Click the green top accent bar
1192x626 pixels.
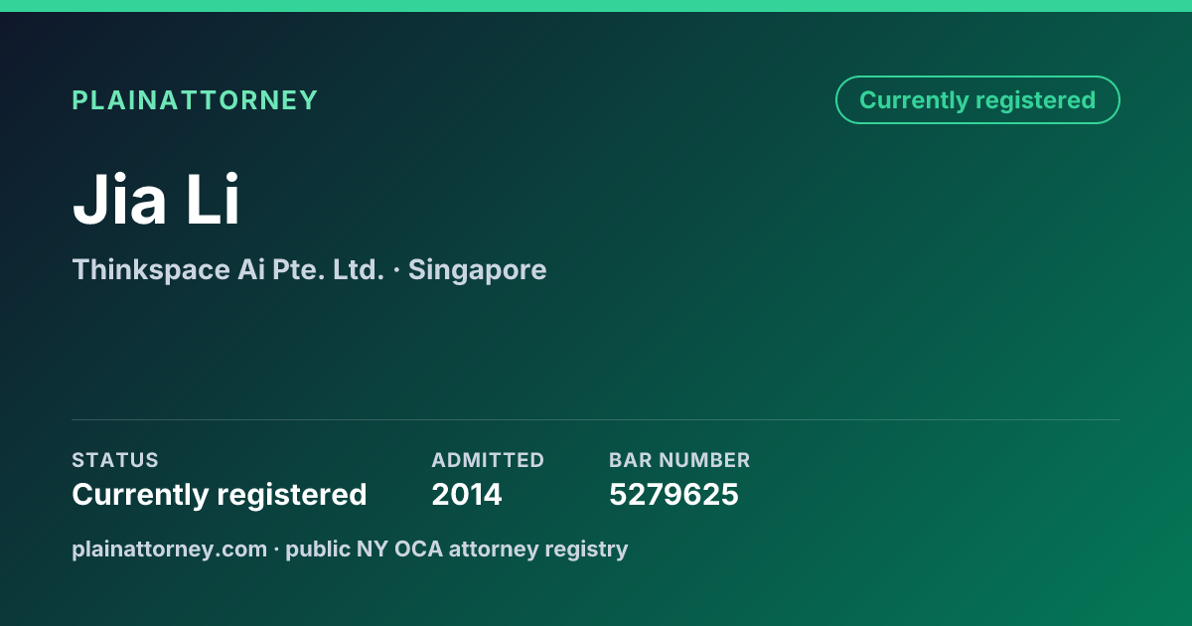tap(596, 6)
